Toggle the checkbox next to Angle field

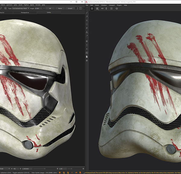(44, 8)
